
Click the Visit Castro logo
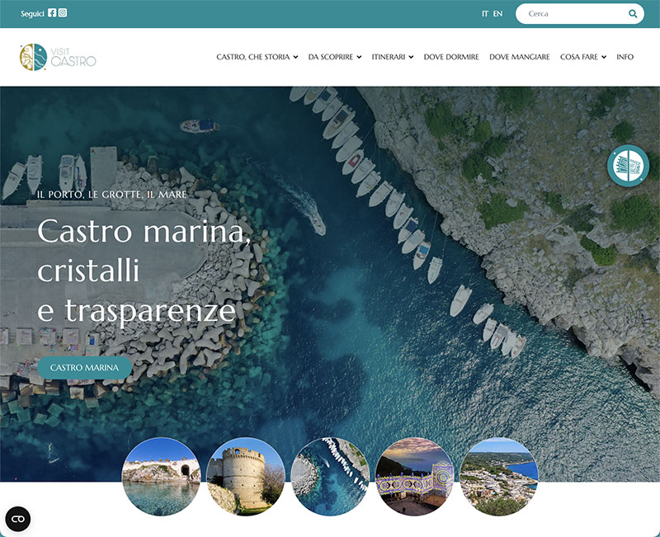(59, 57)
